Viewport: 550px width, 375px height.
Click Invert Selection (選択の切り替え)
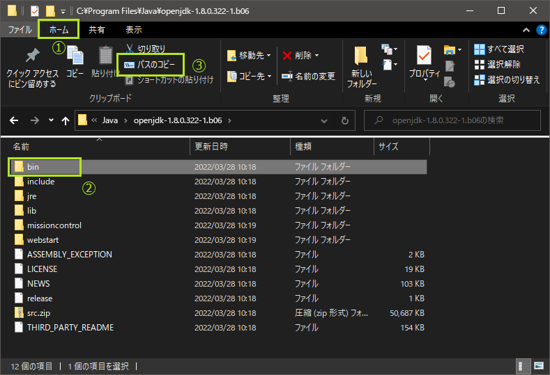[x=507, y=79]
